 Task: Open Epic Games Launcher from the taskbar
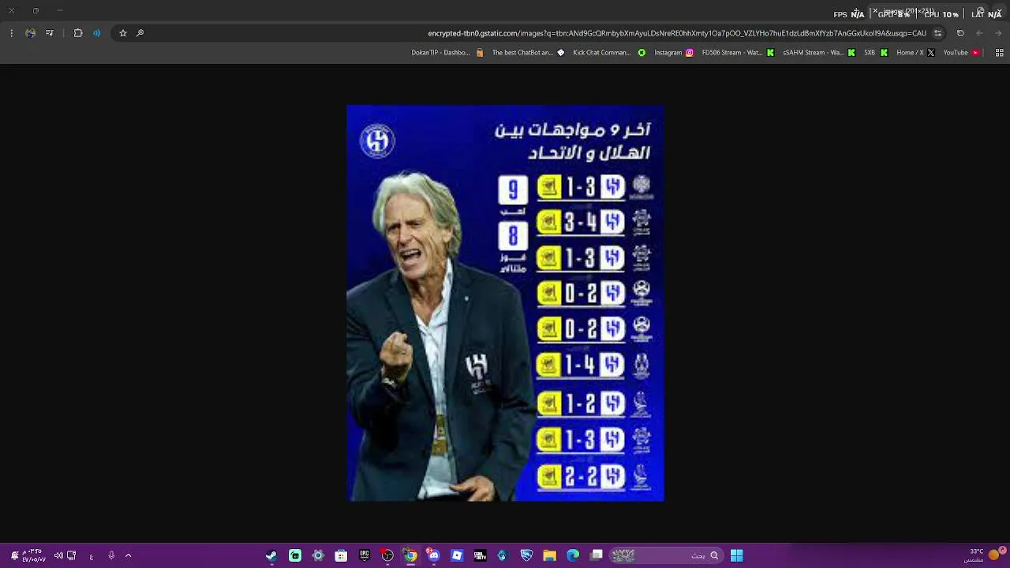pyautogui.click(x=365, y=555)
